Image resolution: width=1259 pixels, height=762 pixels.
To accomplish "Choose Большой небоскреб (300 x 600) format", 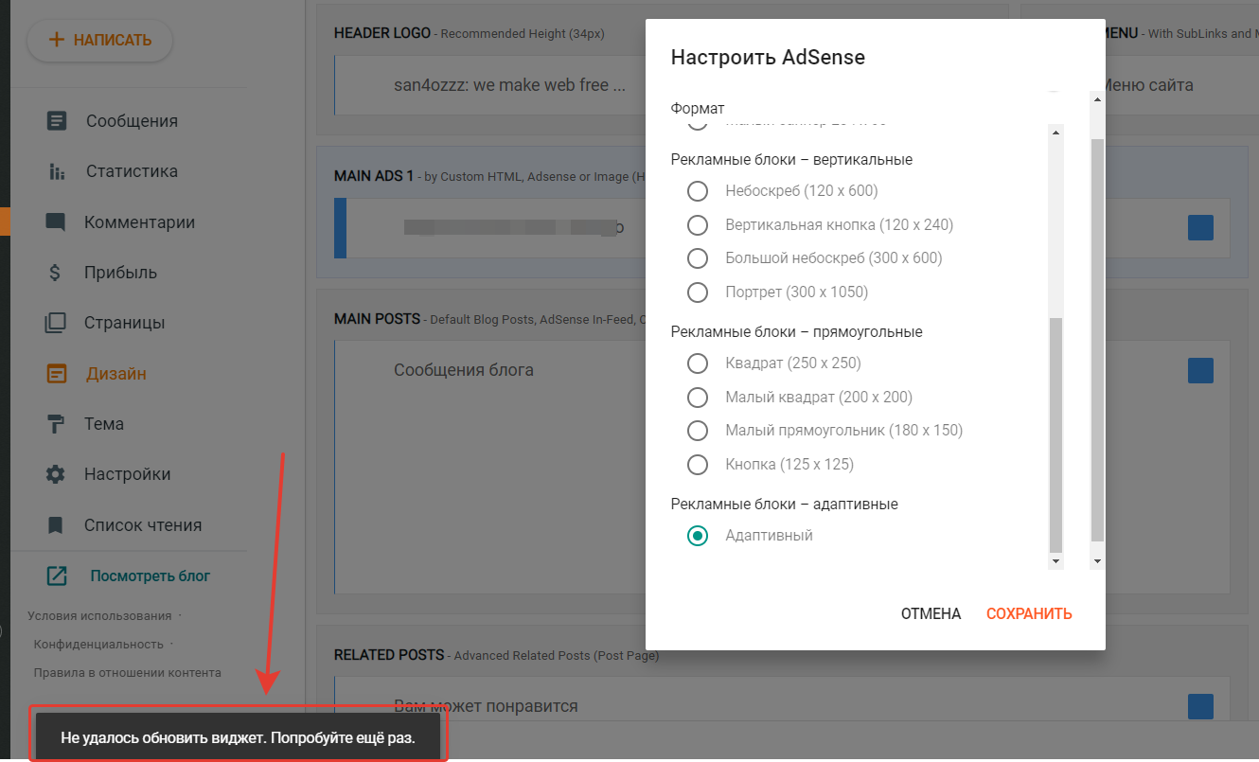I will pos(698,258).
